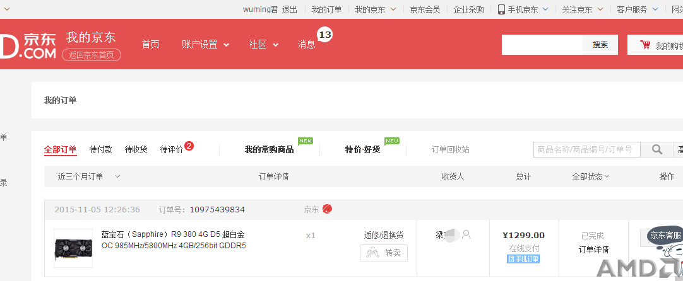This screenshot has width=683, height=281.
Task: Open the 全部状态 status filter
Action: [x=591, y=176]
